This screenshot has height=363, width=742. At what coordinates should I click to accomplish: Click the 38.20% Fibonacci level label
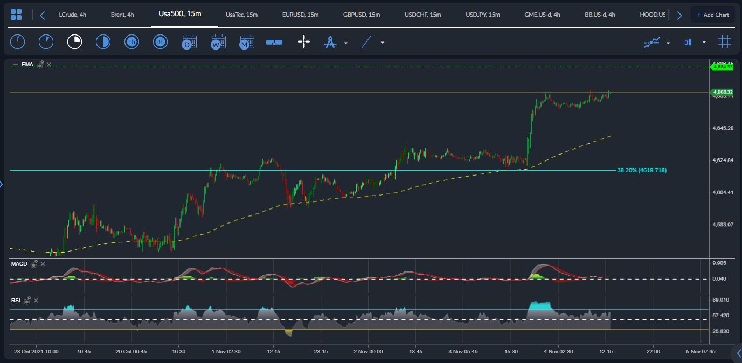(x=642, y=170)
